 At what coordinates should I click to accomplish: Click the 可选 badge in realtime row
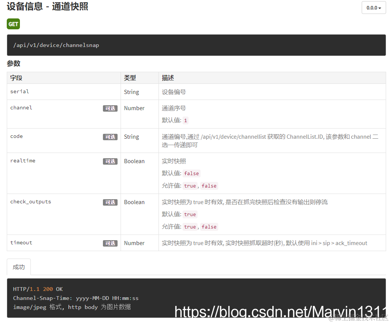[x=110, y=161]
